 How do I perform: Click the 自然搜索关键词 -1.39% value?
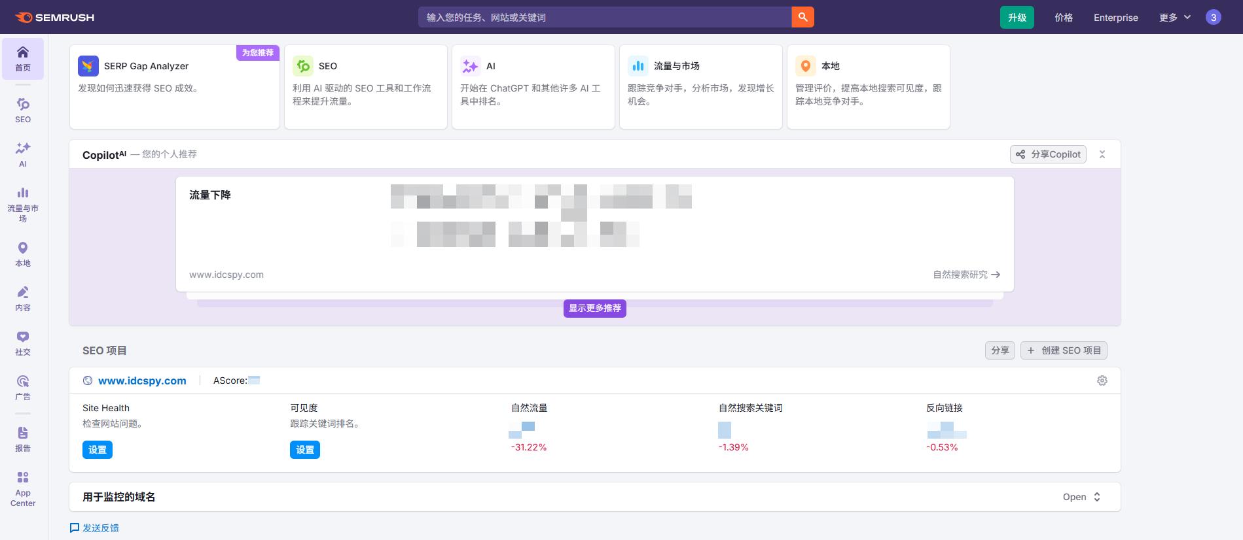tap(734, 447)
